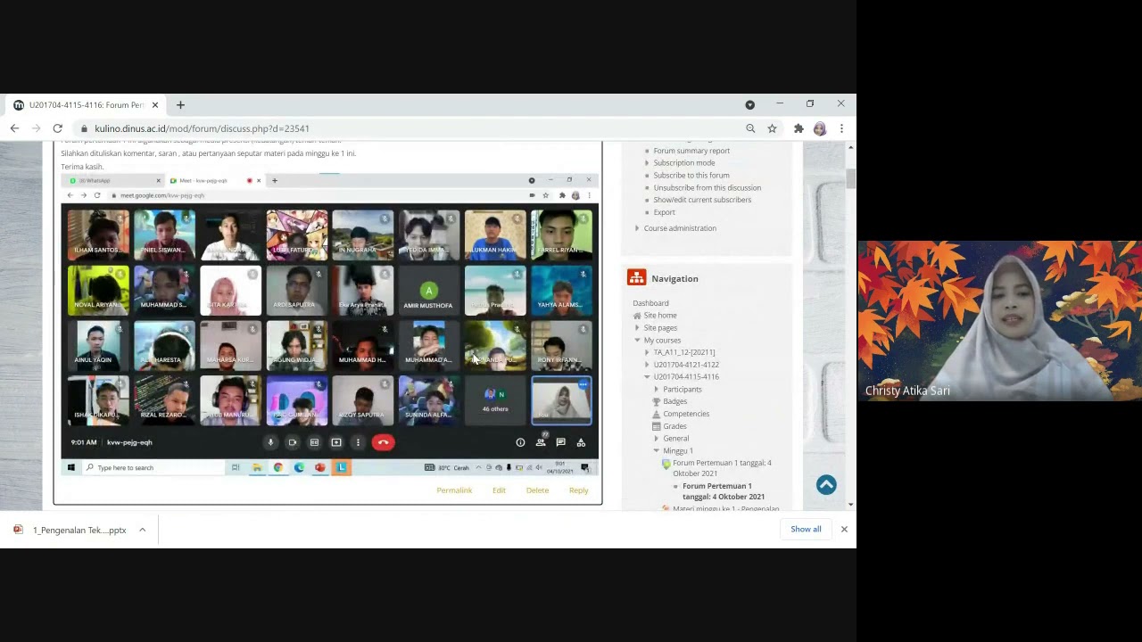Show all downloads
This screenshot has height=642, width=1142.
coord(806,530)
